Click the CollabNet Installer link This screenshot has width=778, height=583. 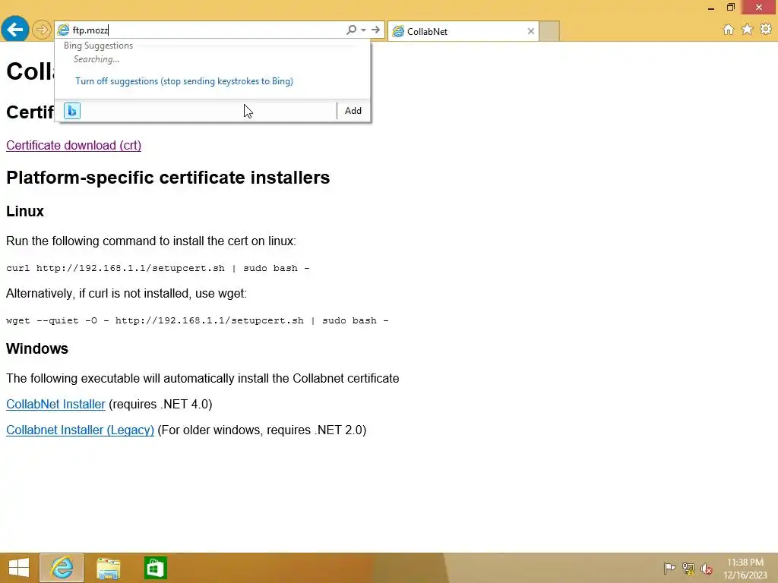coord(55,404)
